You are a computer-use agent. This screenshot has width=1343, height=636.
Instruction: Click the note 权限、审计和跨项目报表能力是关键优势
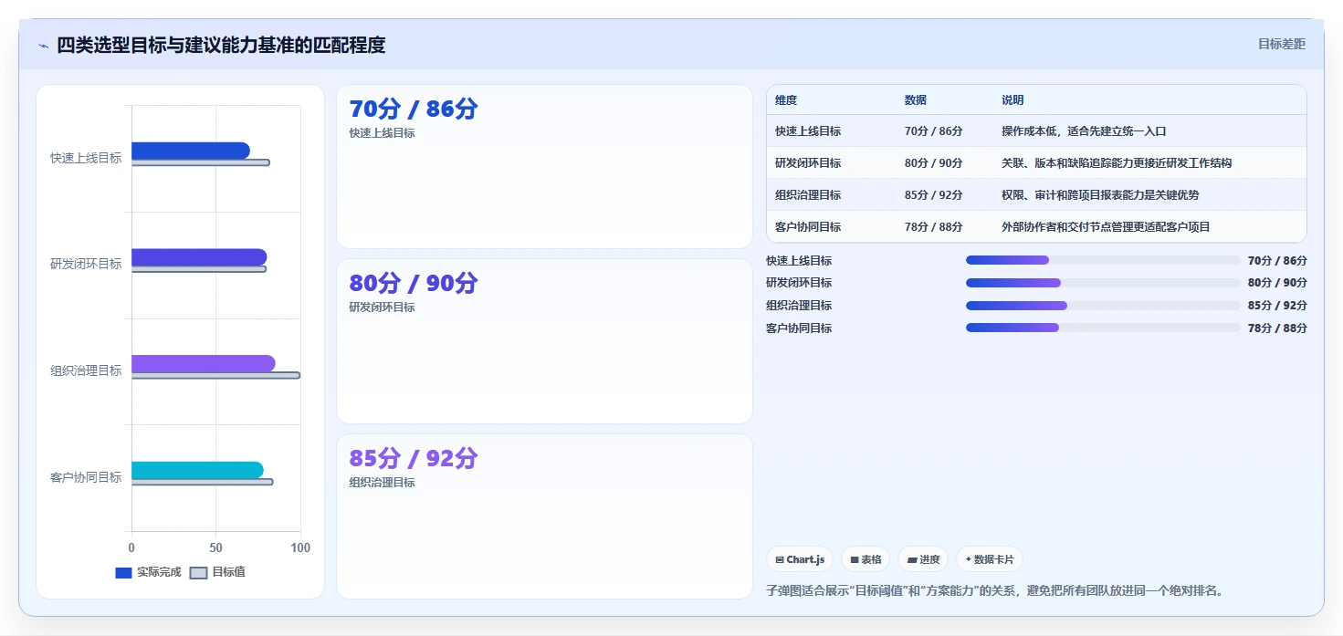click(1100, 195)
